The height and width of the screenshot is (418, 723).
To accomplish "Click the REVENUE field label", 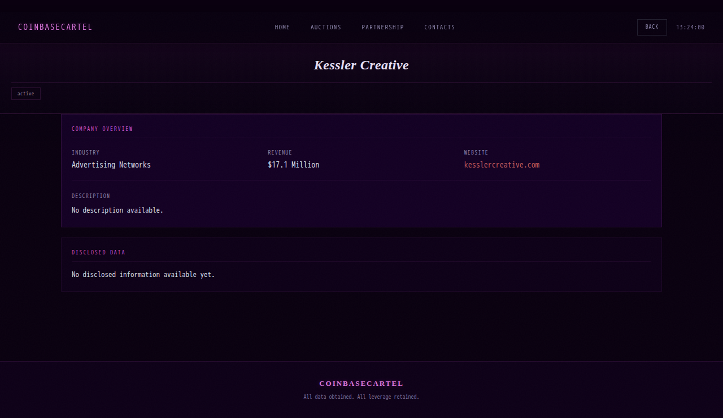I will [x=280, y=152].
